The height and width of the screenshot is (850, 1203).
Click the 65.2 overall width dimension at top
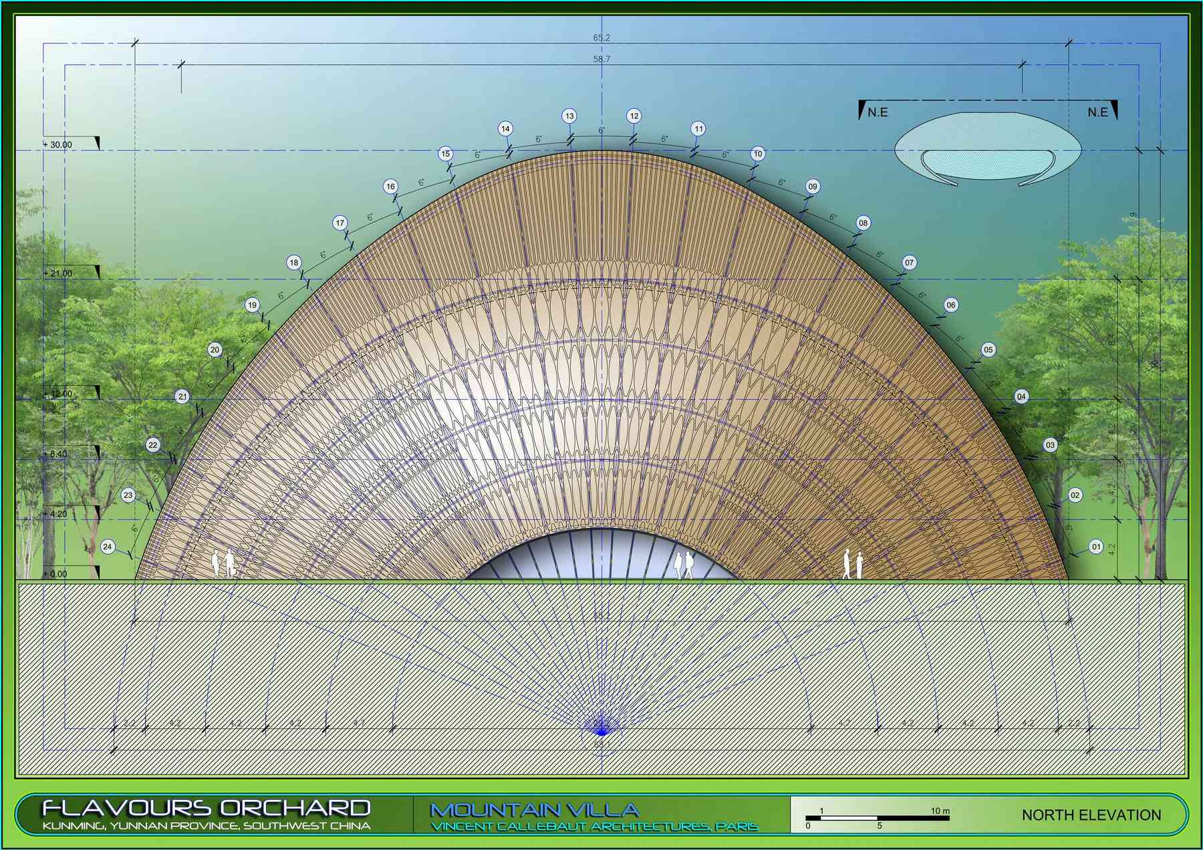coord(601,38)
